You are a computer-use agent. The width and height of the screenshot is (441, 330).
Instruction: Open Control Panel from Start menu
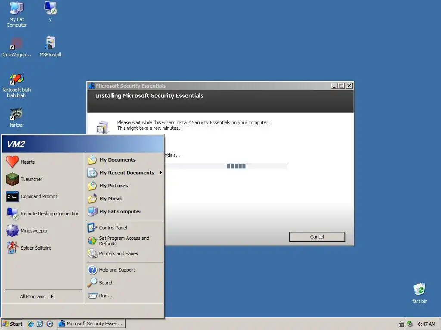pos(124,228)
